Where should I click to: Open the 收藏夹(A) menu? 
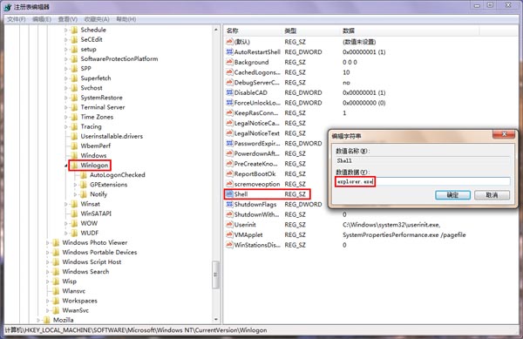point(97,19)
